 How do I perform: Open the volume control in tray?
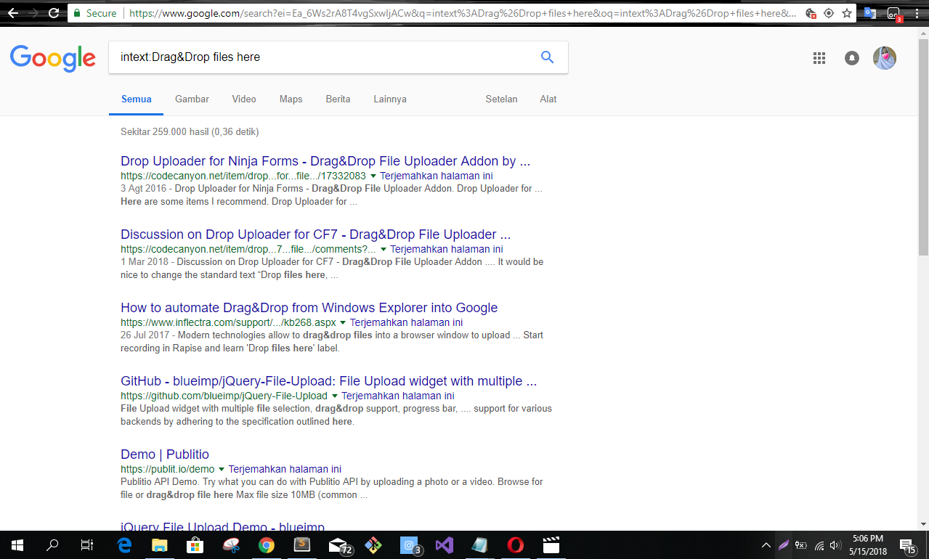pyautogui.click(x=835, y=545)
